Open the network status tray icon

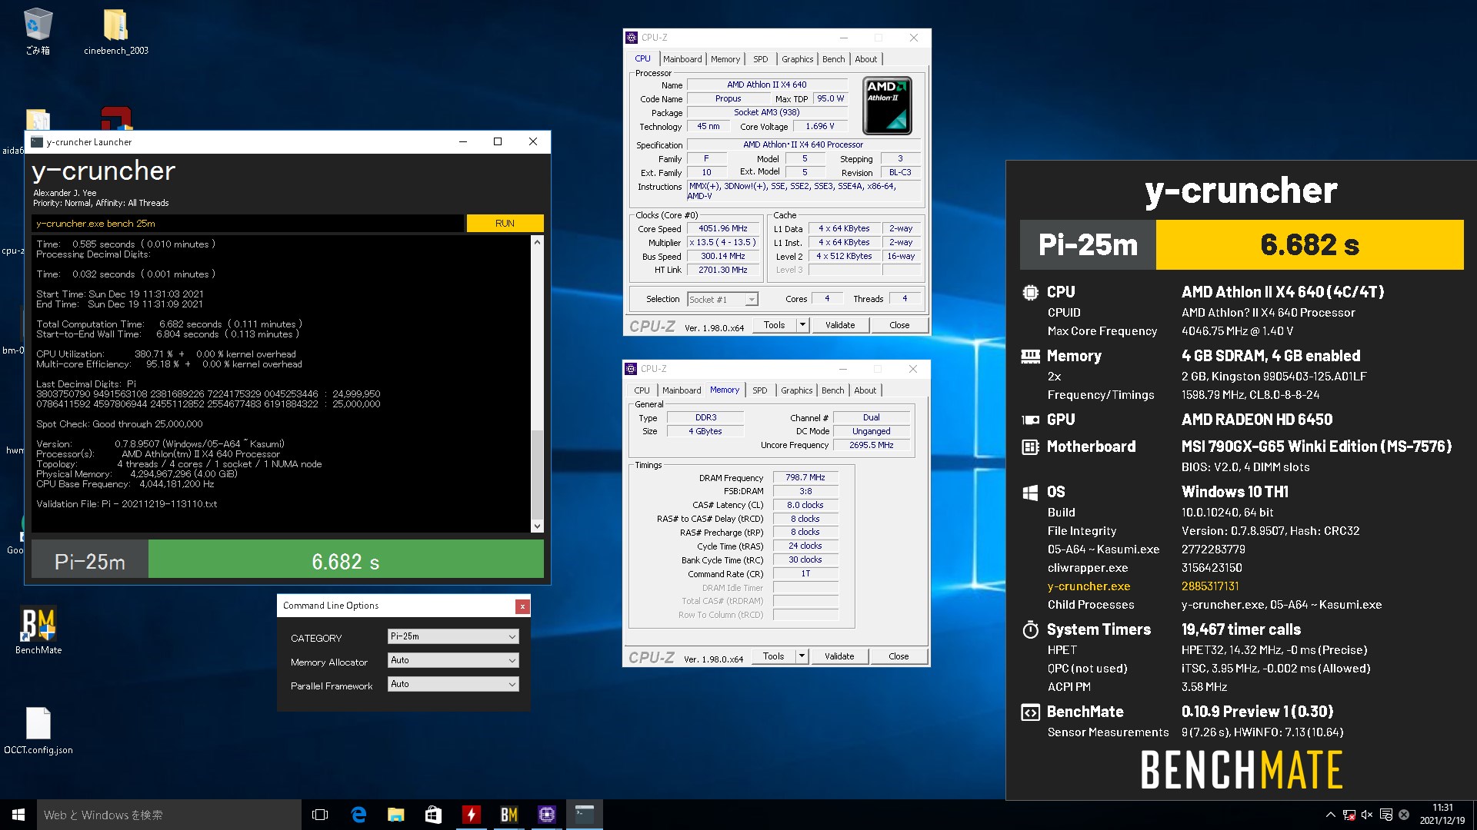point(1349,815)
